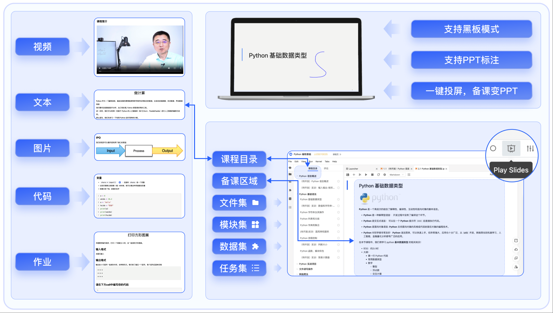Expand the Python 实战项目 chapter

tap(307, 264)
